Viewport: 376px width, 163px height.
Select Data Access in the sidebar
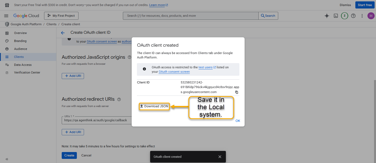[x=23, y=65]
